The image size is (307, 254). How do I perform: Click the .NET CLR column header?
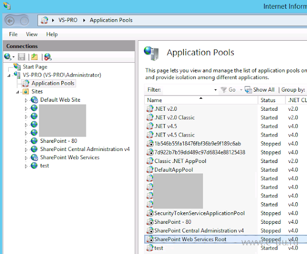tap(296, 100)
